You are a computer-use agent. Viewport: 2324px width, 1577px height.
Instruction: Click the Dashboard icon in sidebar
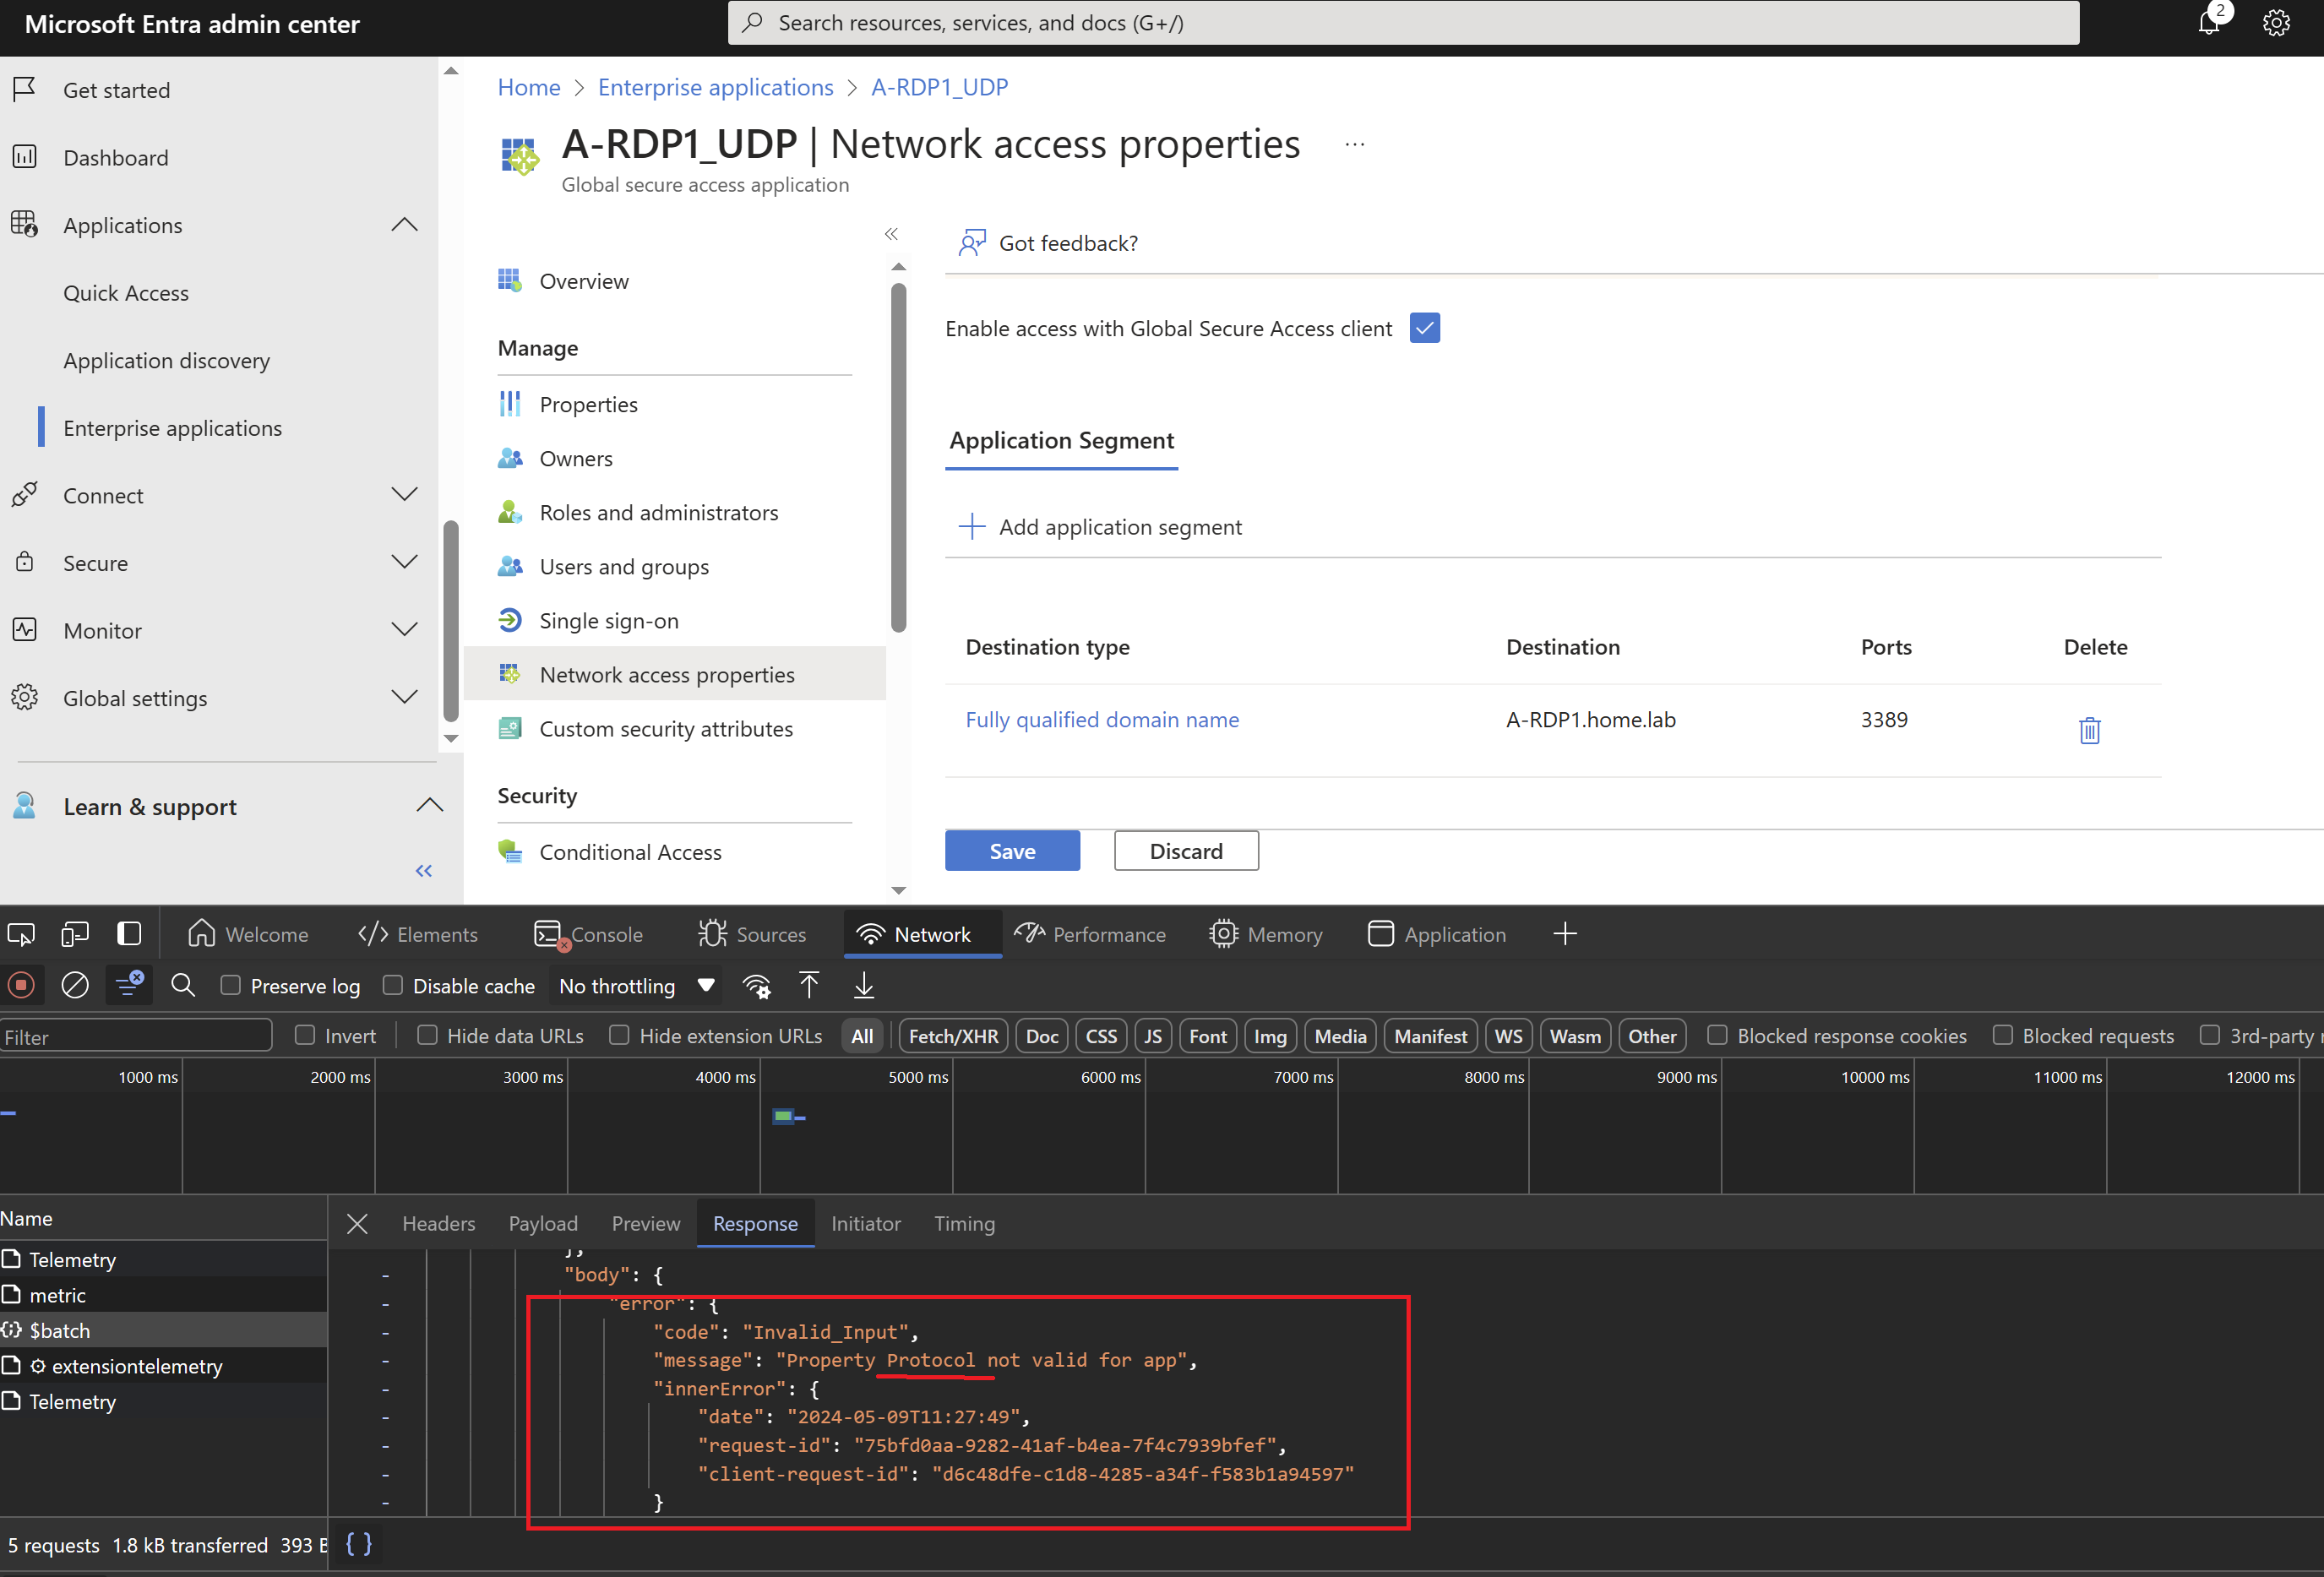[x=25, y=157]
